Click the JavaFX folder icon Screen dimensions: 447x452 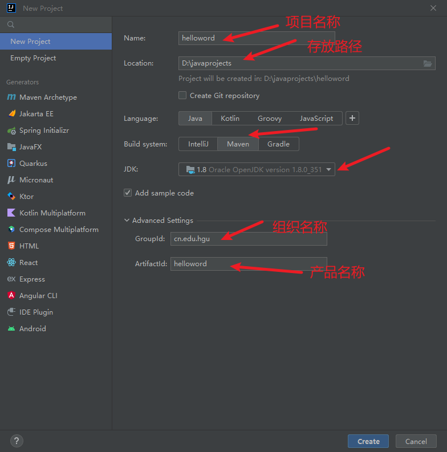[x=11, y=147]
